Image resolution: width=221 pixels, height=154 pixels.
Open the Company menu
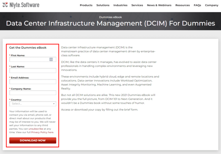[212, 5]
